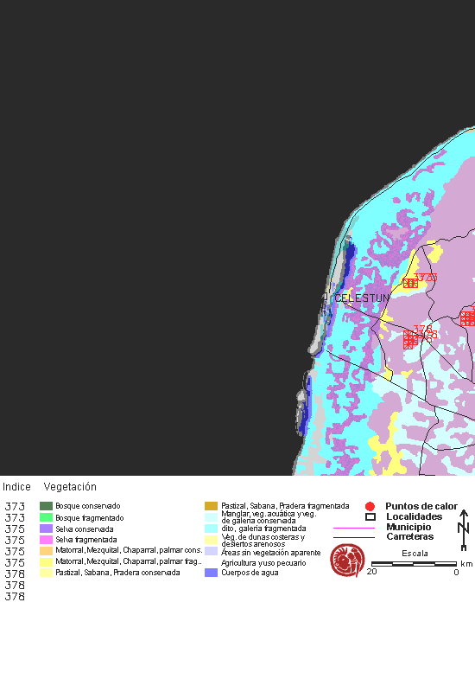Viewport: 475px width, 692px height.
Task: Click the red hotspot cluster labeled 378
Action: (411, 339)
